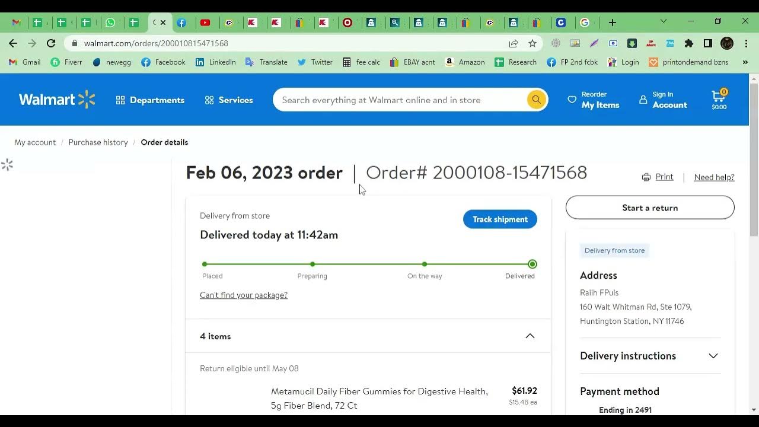Bookmark this page with the star icon

[x=532, y=43]
